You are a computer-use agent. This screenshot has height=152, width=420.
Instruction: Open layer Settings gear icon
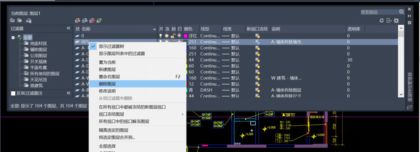pyautogui.click(x=396, y=21)
